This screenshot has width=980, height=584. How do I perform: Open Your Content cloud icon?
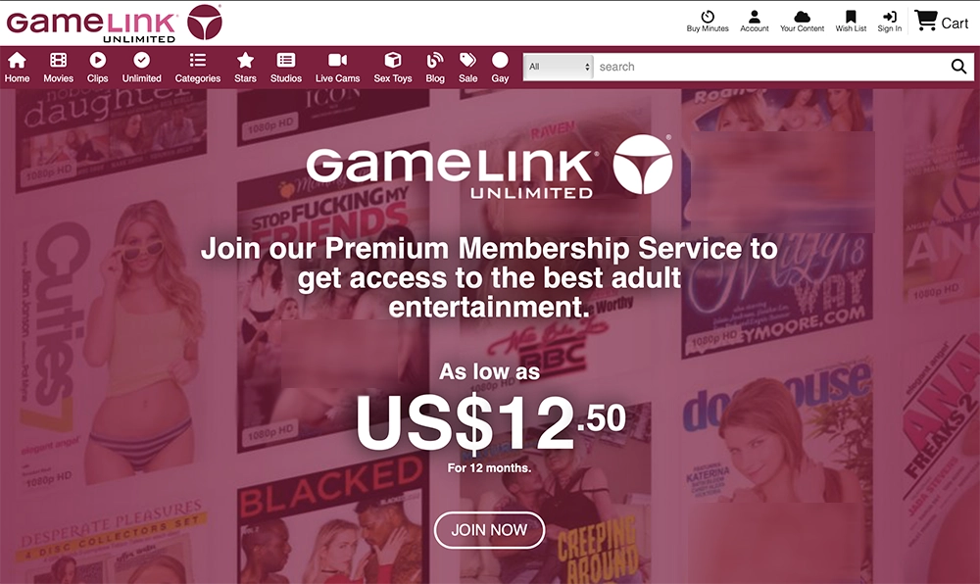[802, 17]
